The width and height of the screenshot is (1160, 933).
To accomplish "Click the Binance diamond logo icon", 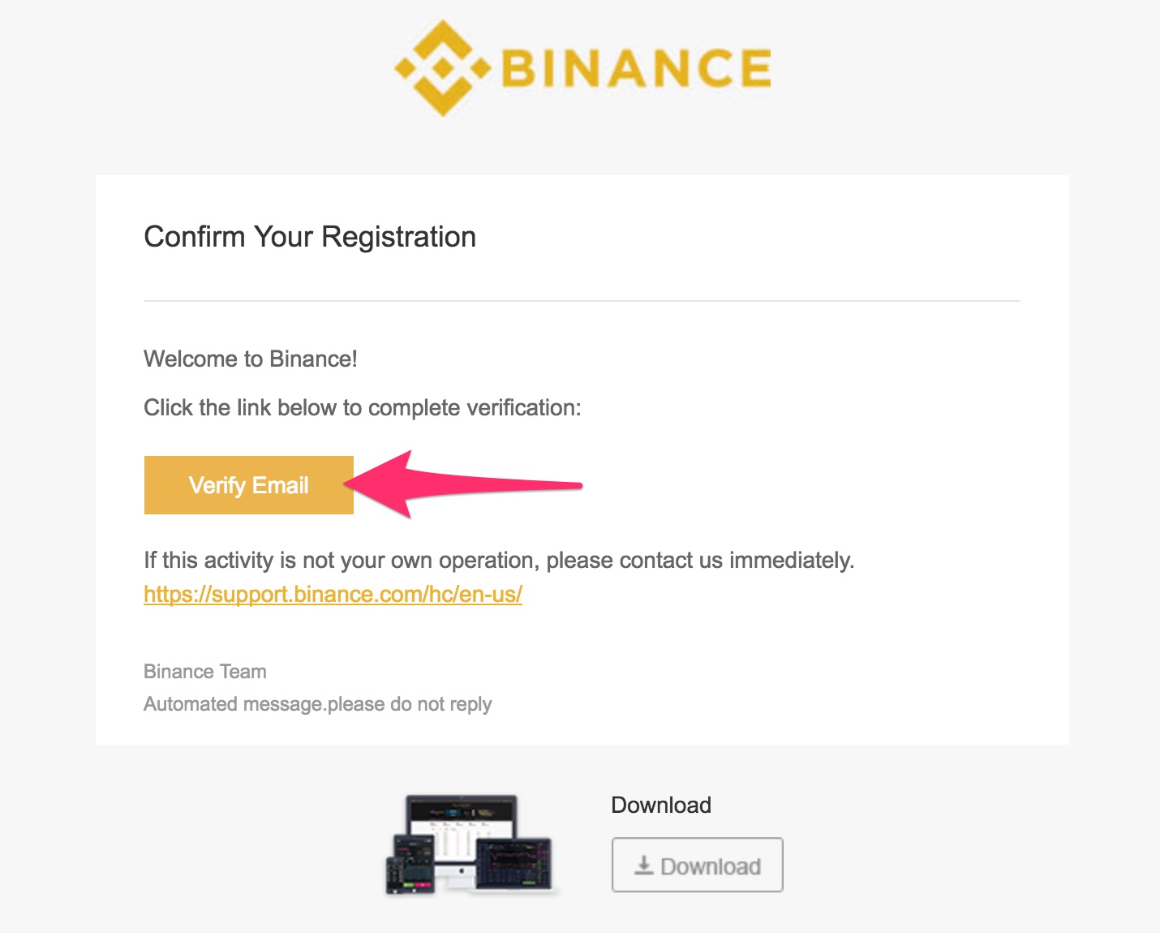I will [442, 69].
